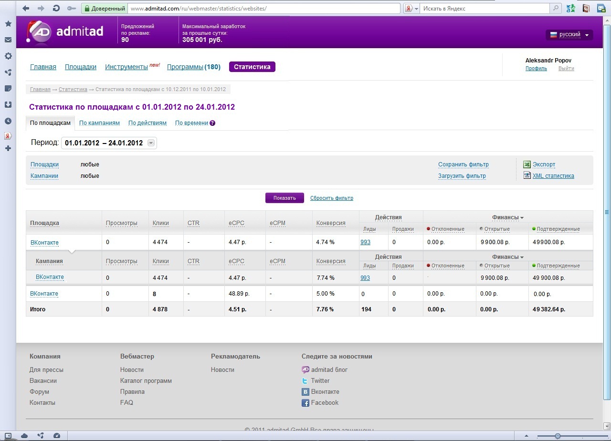
Task: Open the Период date range dropdown
Action: (x=151, y=143)
